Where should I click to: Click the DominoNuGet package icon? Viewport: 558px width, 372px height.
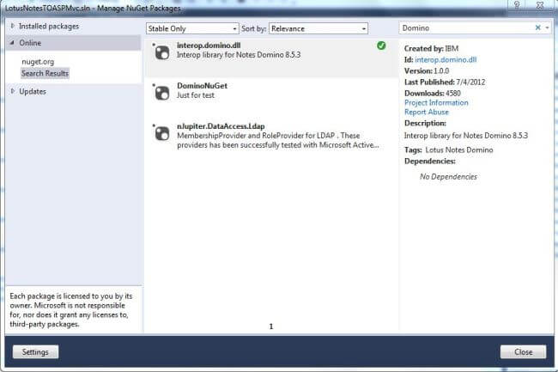point(162,93)
